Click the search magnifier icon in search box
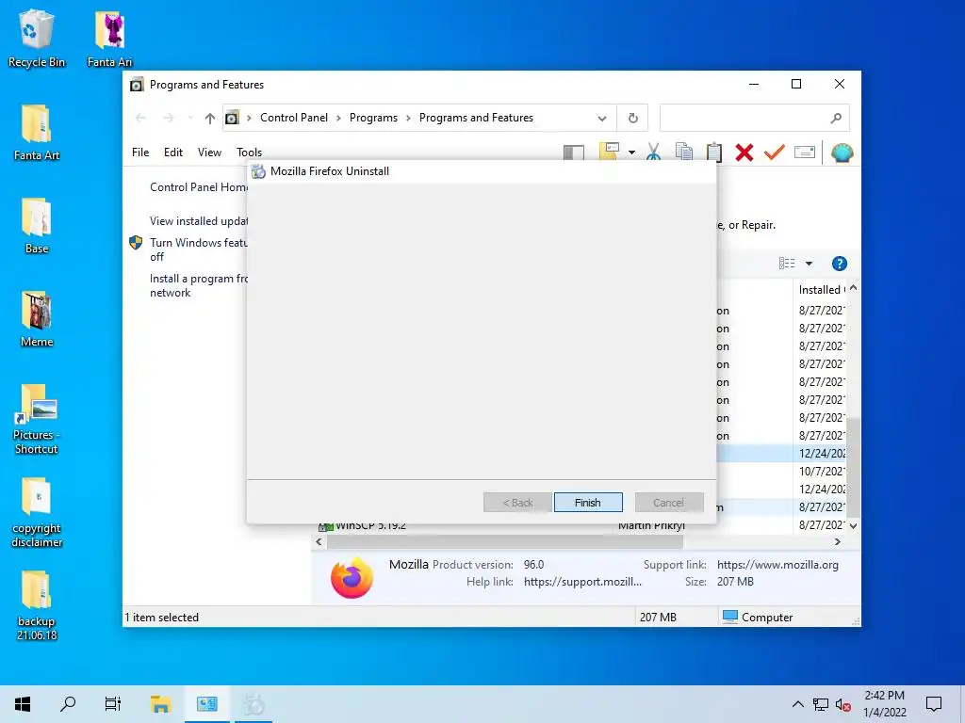Screen dimensions: 965x723 pyautogui.click(x=835, y=118)
